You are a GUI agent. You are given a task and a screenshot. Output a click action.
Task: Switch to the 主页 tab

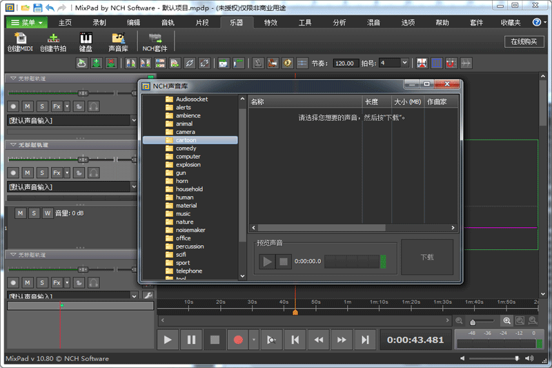tap(65, 23)
